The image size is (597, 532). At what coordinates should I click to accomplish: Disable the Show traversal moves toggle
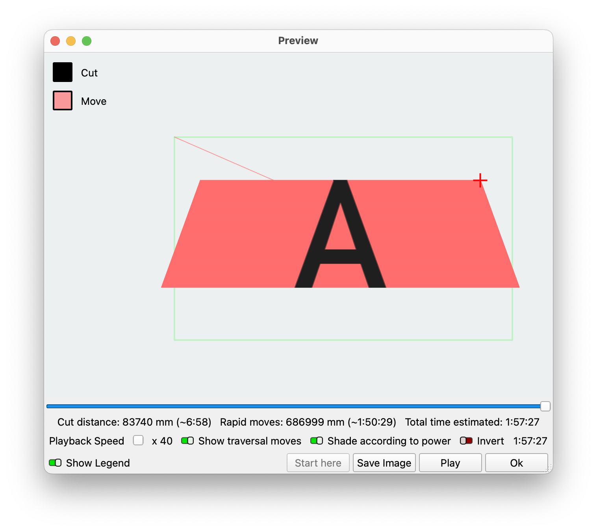[x=187, y=441]
